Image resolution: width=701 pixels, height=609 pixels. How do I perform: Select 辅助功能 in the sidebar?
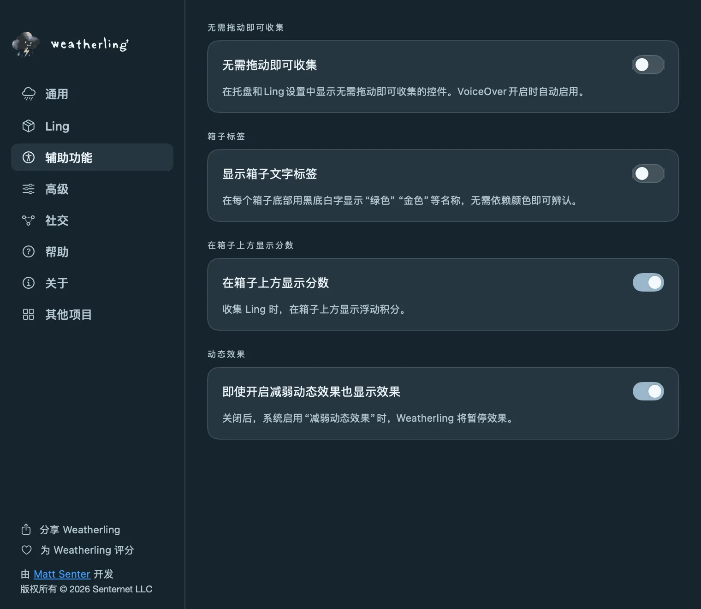coord(92,157)
